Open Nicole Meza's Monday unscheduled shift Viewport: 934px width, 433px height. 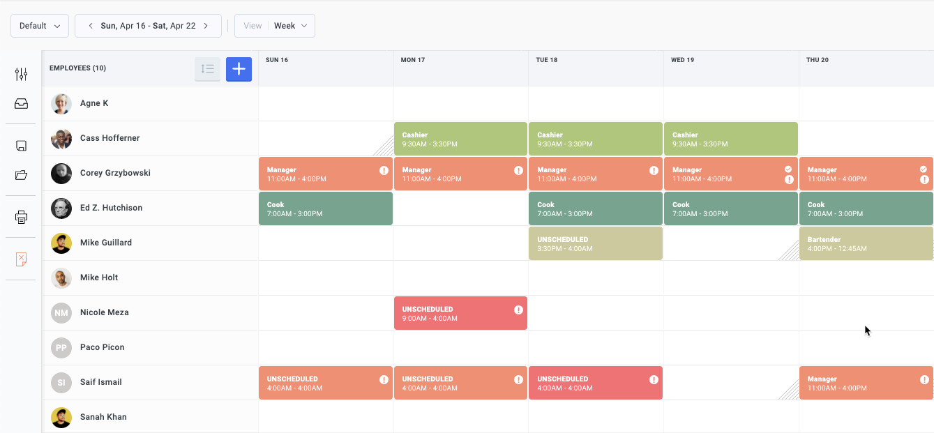coord(460,313)
